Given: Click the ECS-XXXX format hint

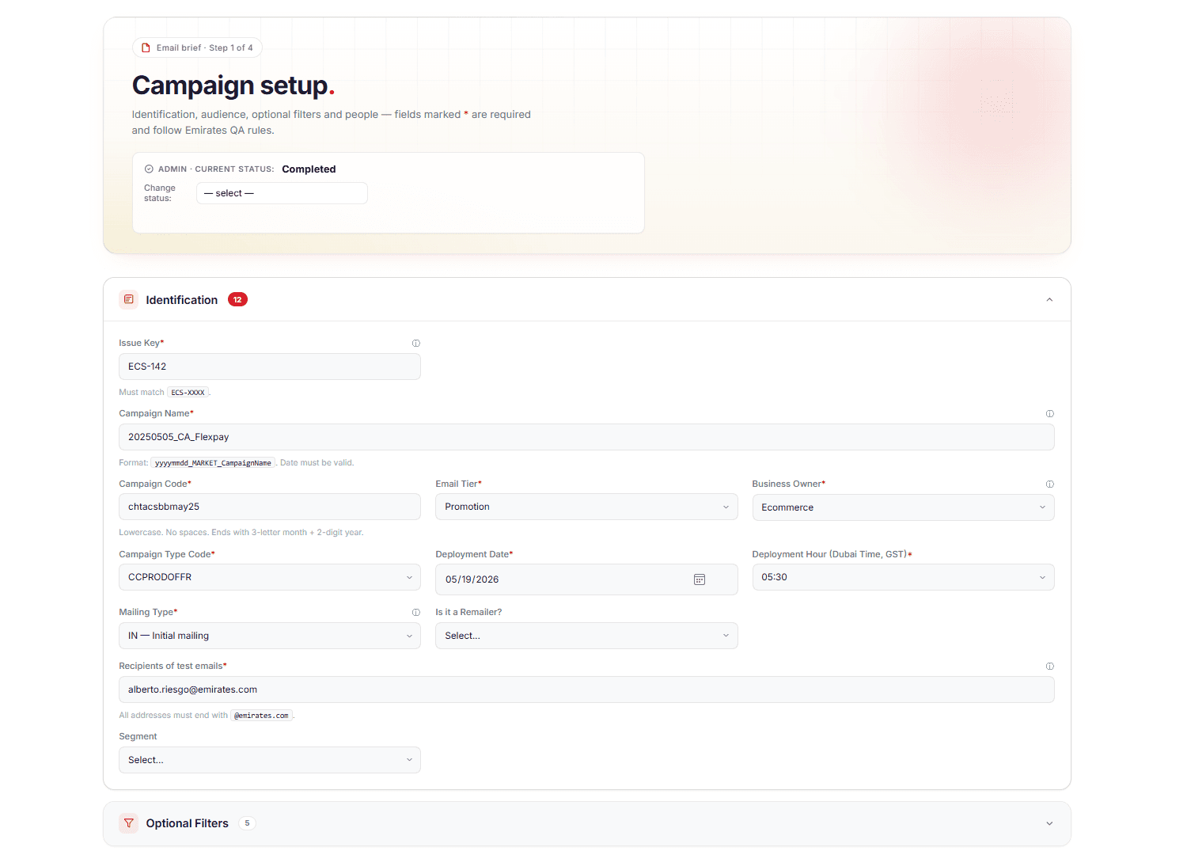Looking at the screenshot, I should 188,393.
